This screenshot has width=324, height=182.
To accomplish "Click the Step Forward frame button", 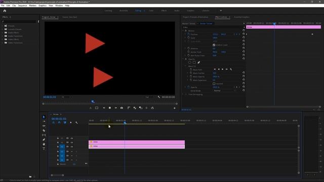I will coord(116,108).
